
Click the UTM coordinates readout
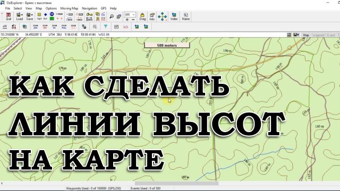[x=72, y=34]
